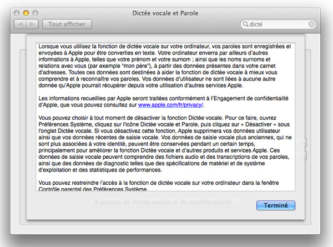Clear the search field with the X icon
The height and width of the screenshot is (247, 333).
point(311,24)
